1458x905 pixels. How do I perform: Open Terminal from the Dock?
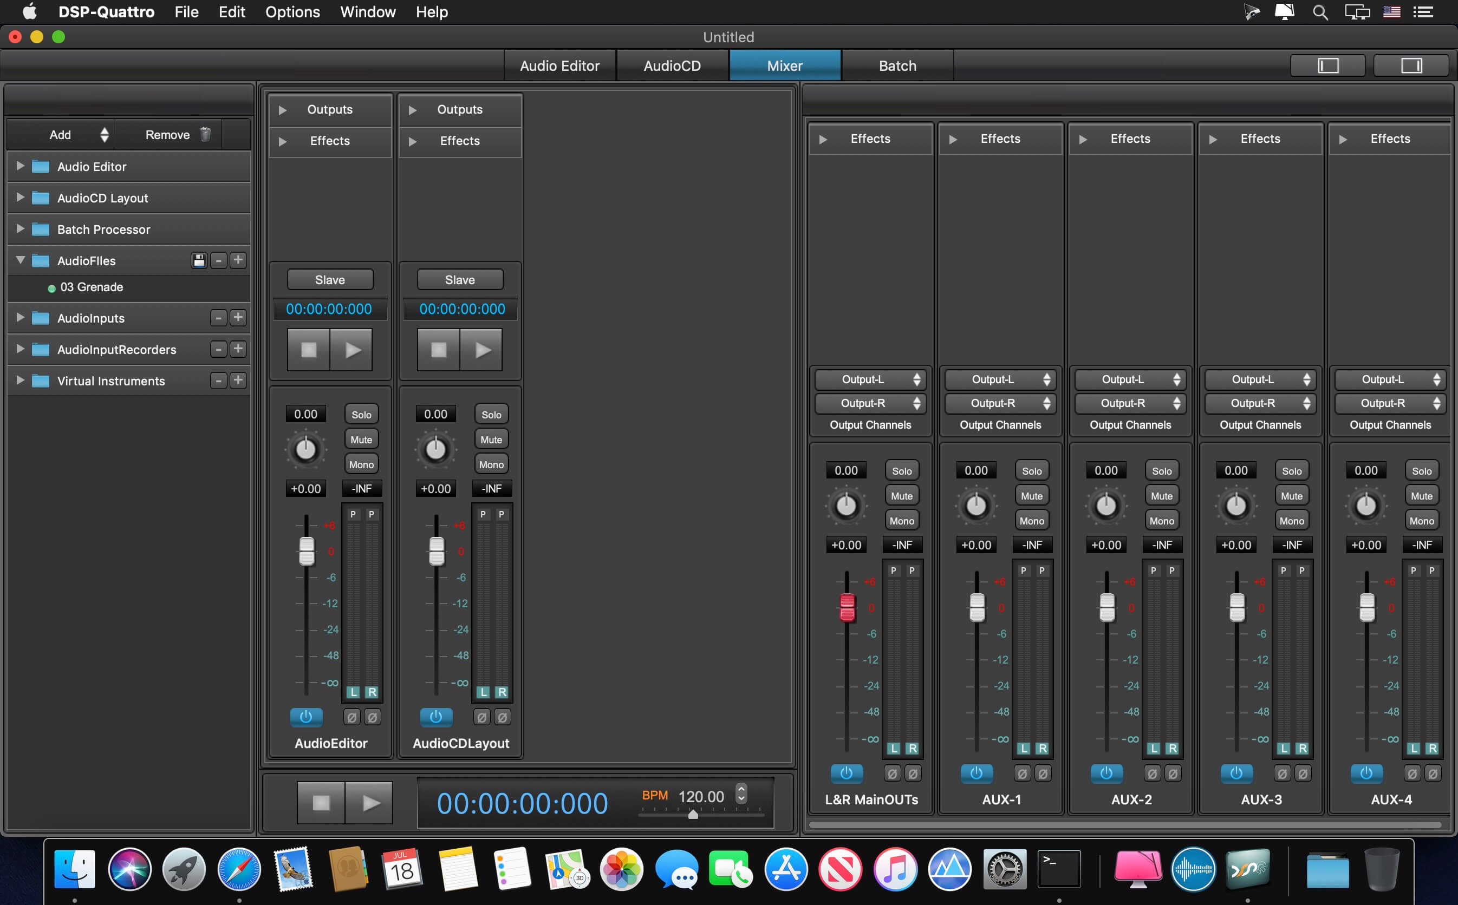click(x=1059, y=869)
